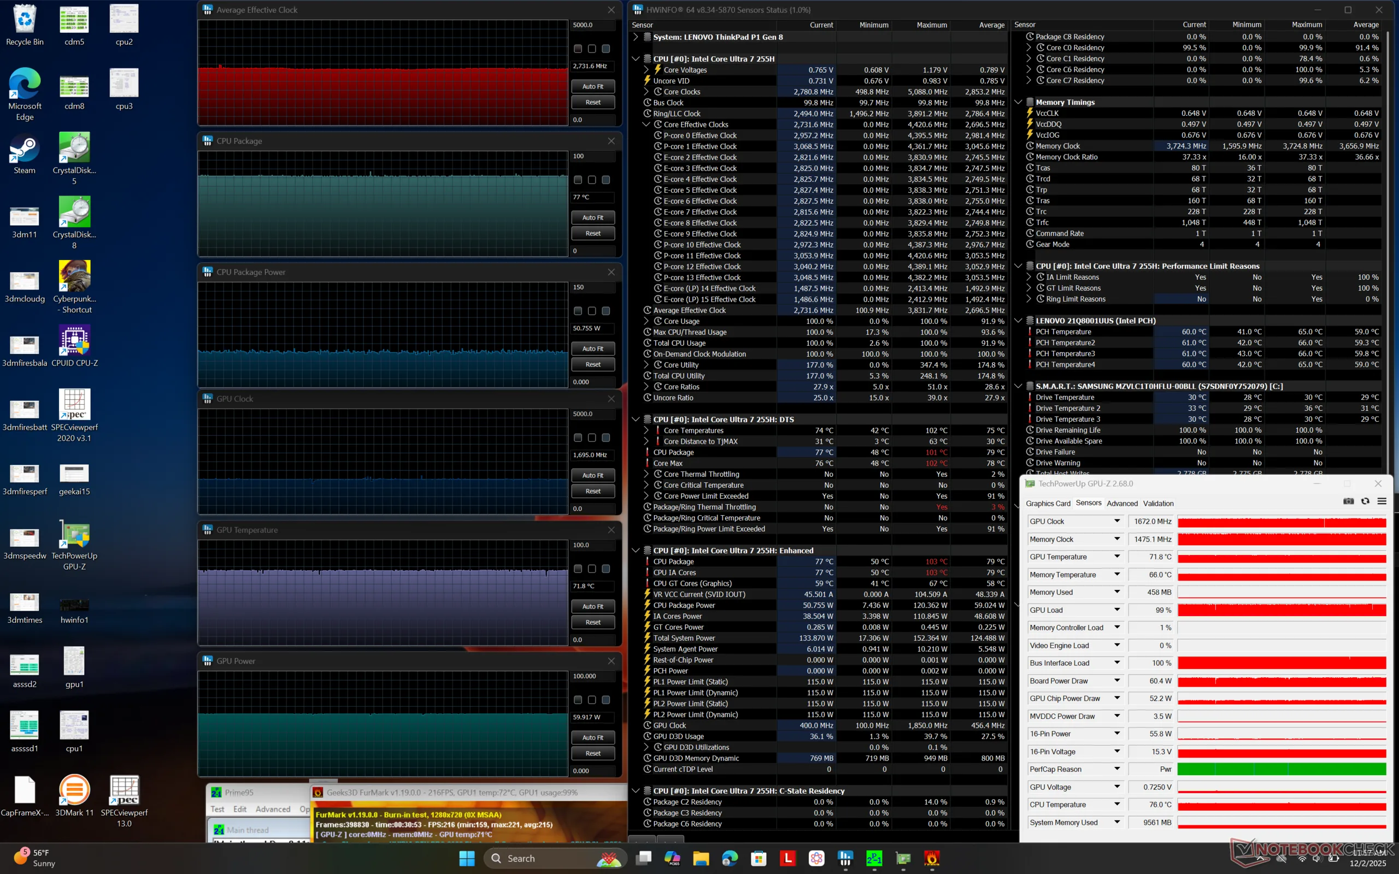Click Auto Fit in CPU Package Power graph
The height and width of the screenshot is (874, 1399).
(x=592, y=349)
